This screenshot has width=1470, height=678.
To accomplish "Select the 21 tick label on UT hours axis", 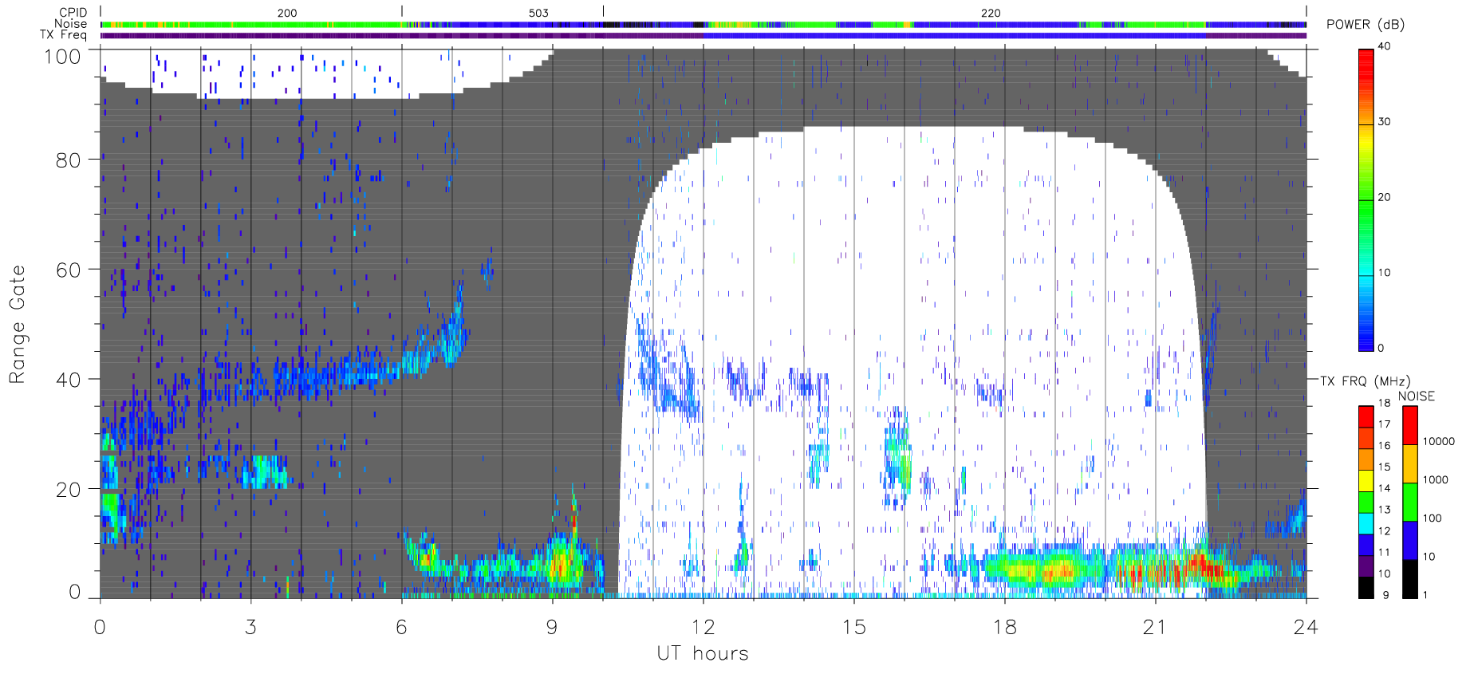I will (1155, 627).
